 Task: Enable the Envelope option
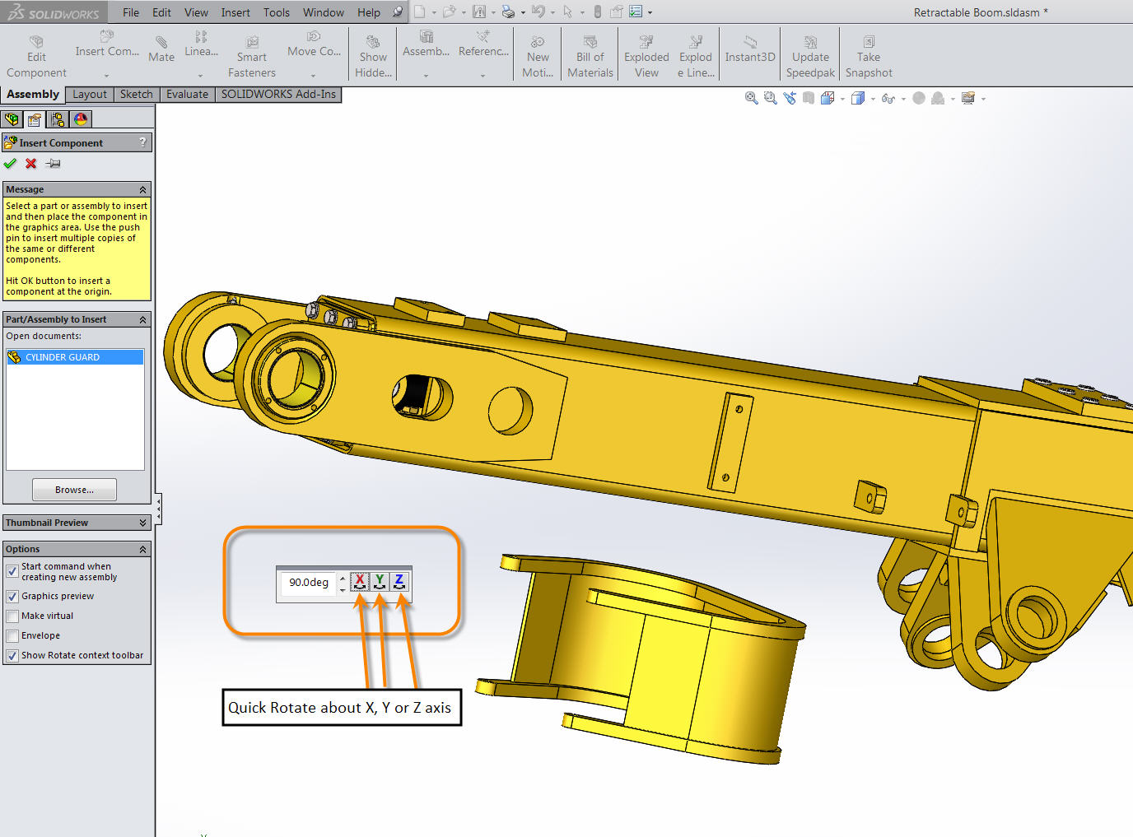[12, 635]
